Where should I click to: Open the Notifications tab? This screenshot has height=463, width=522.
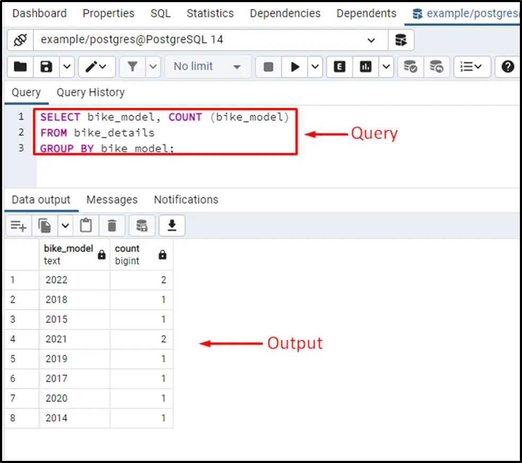click(186, 199)
